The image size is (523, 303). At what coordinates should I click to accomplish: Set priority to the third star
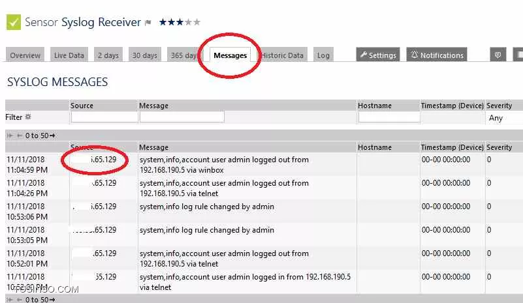pyautogui.click(x=180, y=22)
